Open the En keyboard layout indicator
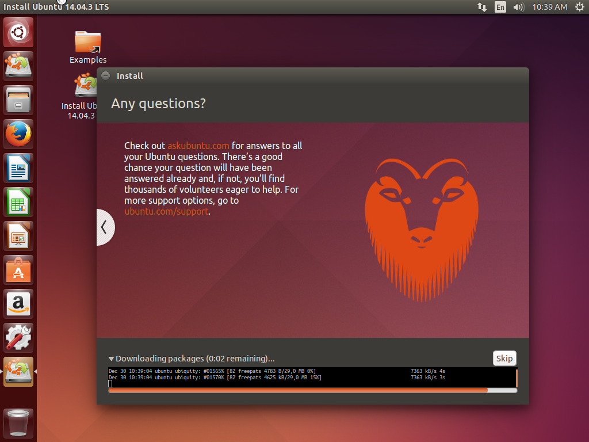 500,7
